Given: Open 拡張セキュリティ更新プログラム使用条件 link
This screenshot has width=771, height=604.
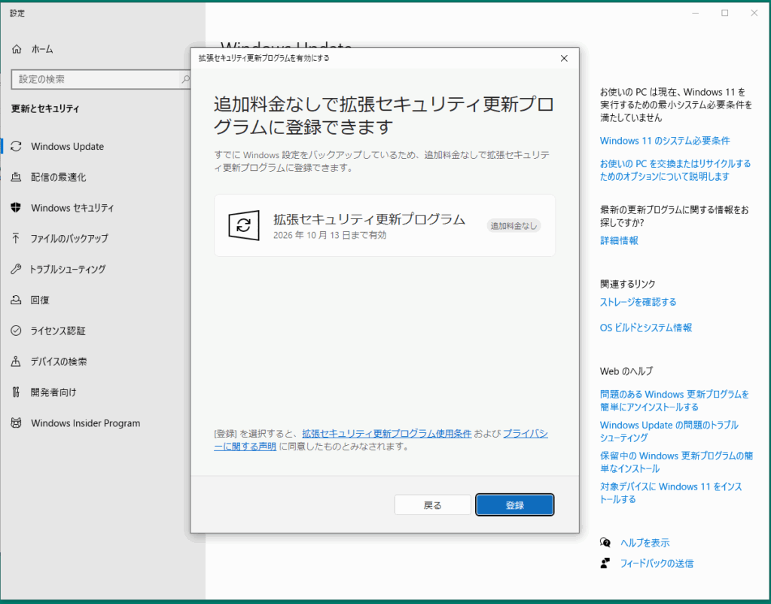Looking at the screenshot, I should pyautogui.click(x=387, y=434).
